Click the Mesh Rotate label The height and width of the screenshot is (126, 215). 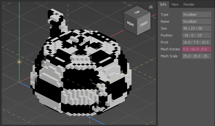170,49
